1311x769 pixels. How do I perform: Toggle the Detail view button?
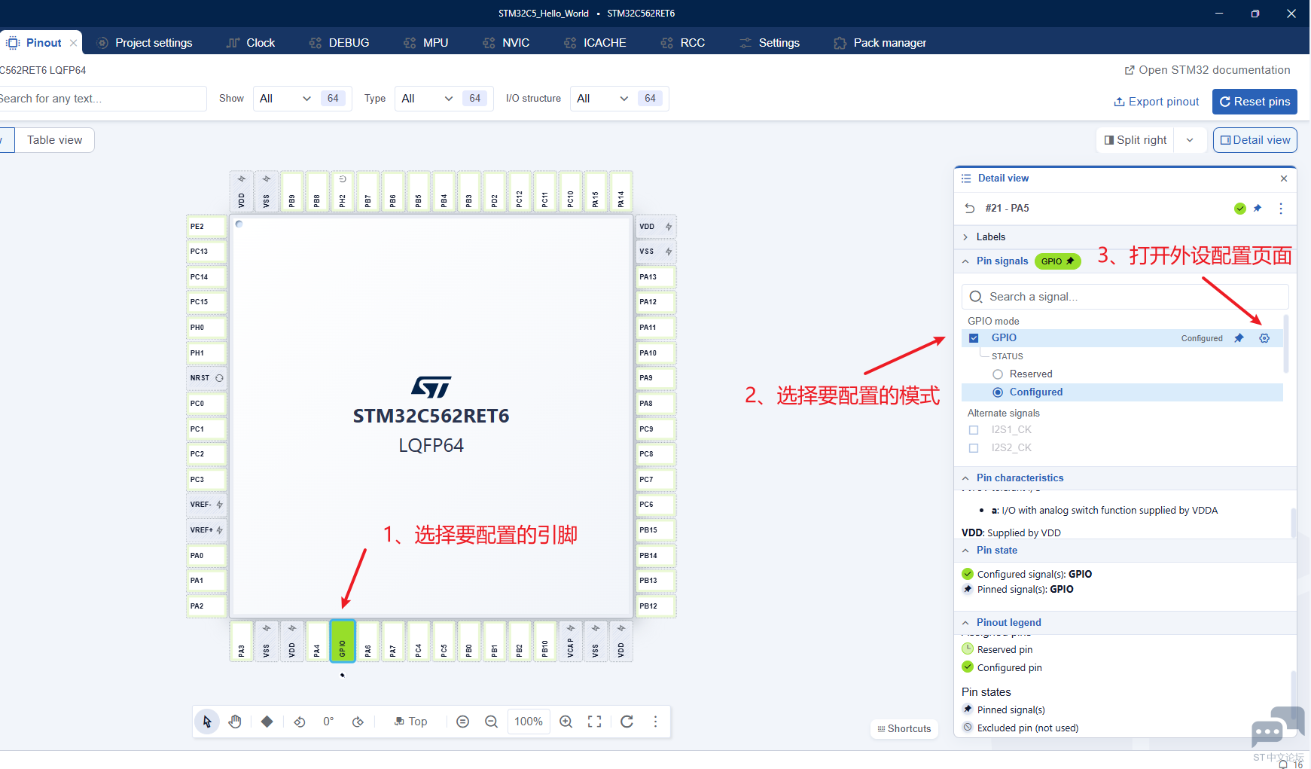[x=1255, y=140]
